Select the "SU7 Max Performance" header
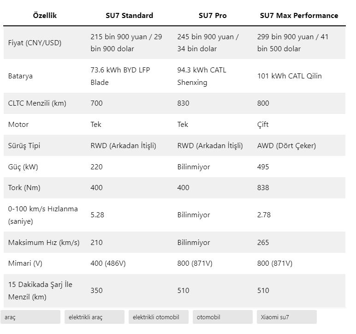Image resolution: width=356 pixels, height=334 pixels. tap(299, 15)
